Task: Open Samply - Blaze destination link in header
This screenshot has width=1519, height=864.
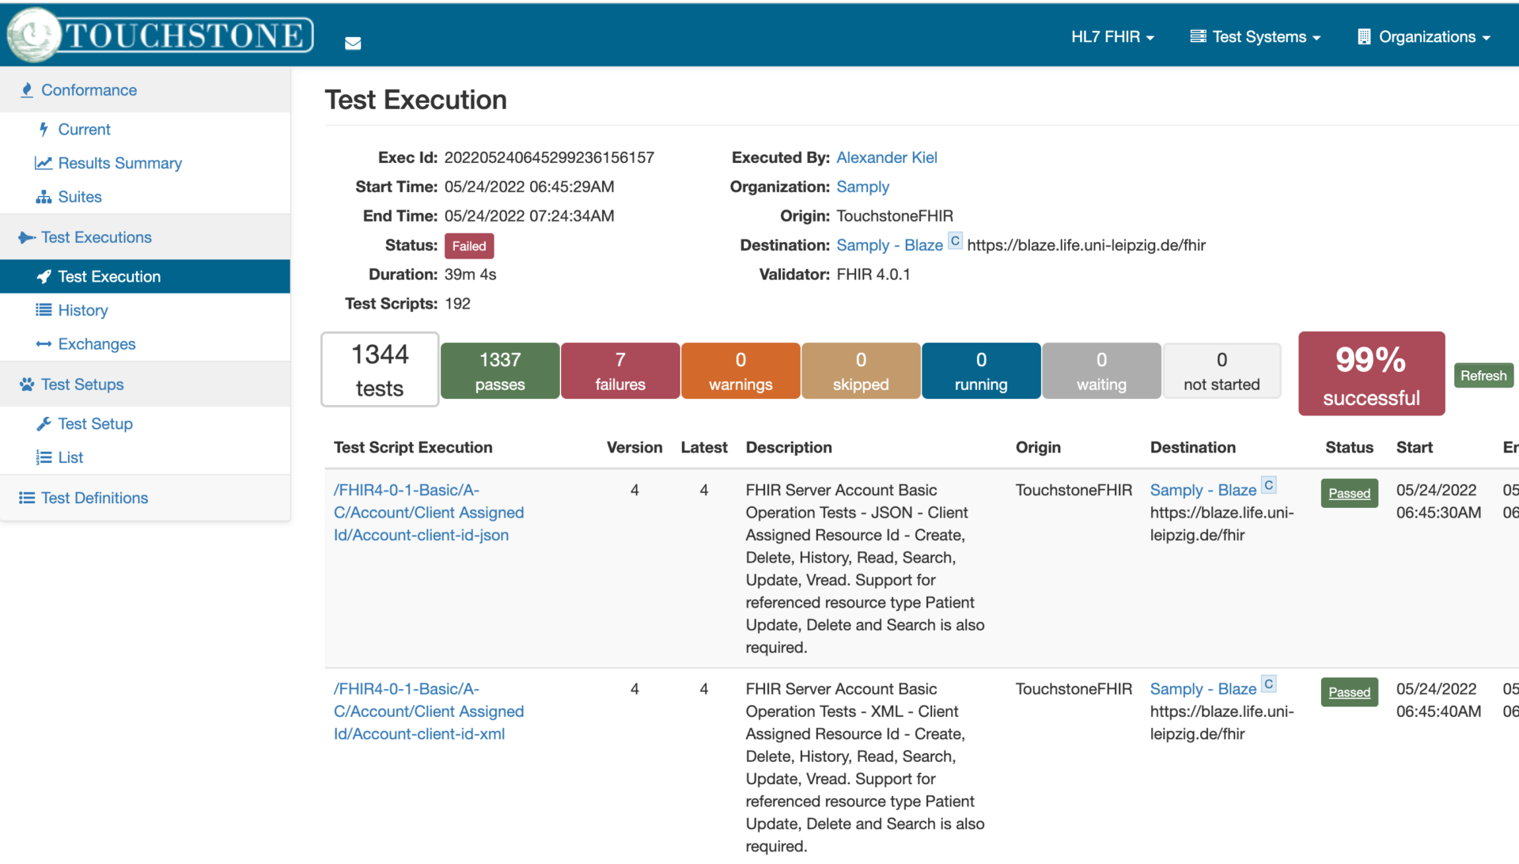Action: click(890, 245)
